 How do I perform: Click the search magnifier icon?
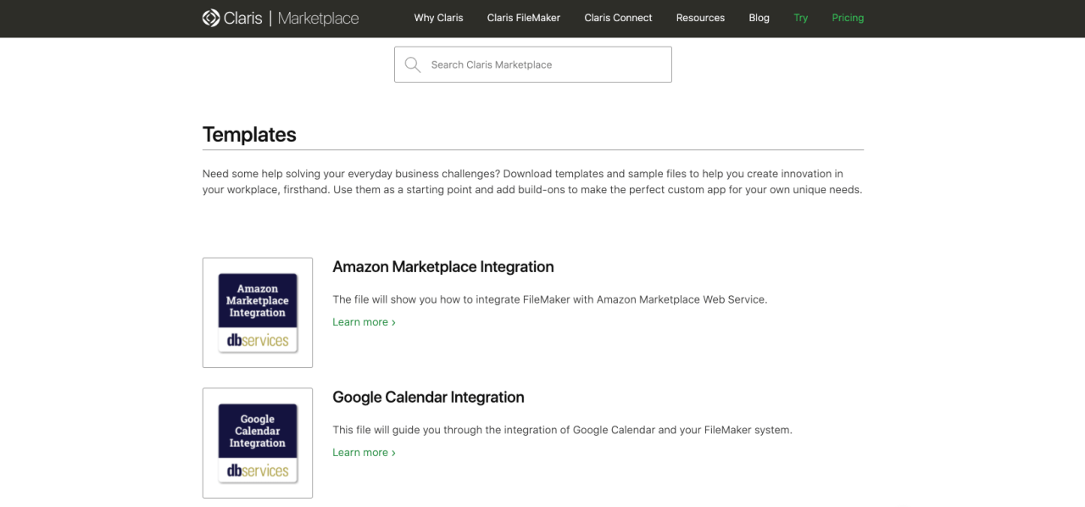pos(413,64)
